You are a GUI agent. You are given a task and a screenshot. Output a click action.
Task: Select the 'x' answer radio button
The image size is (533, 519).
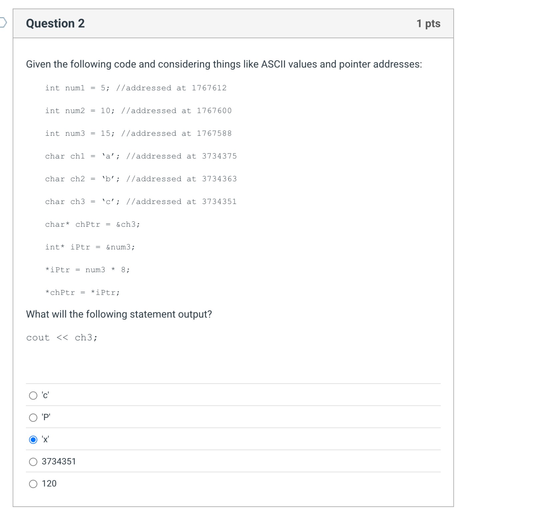[33, 440]
